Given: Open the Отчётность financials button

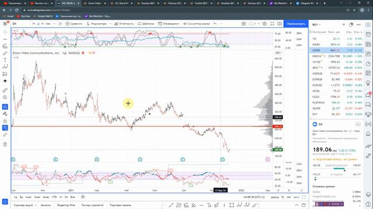Looking at the screenshot, I should pyautogui.click(x=124, y=24).
